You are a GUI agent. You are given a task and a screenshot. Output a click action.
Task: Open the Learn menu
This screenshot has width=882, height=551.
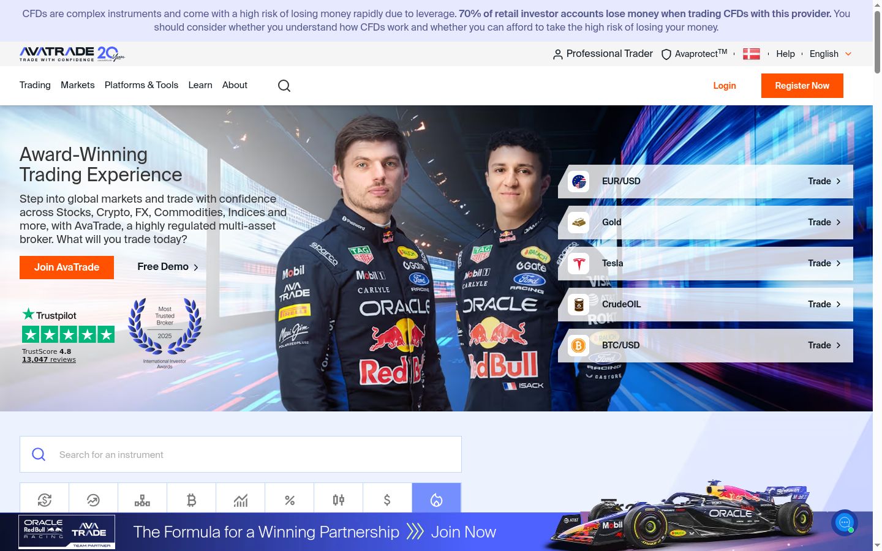pyautogui.click(x=200, y=85)
